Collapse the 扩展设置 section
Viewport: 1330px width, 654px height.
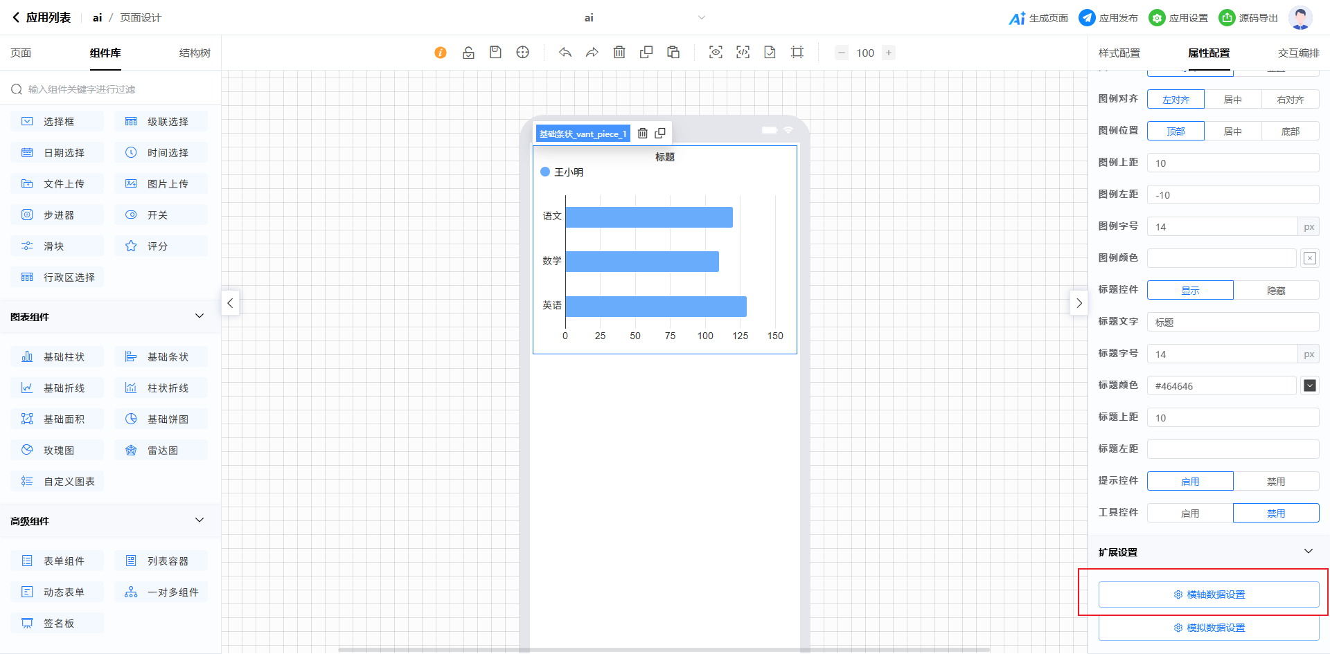1308,552
